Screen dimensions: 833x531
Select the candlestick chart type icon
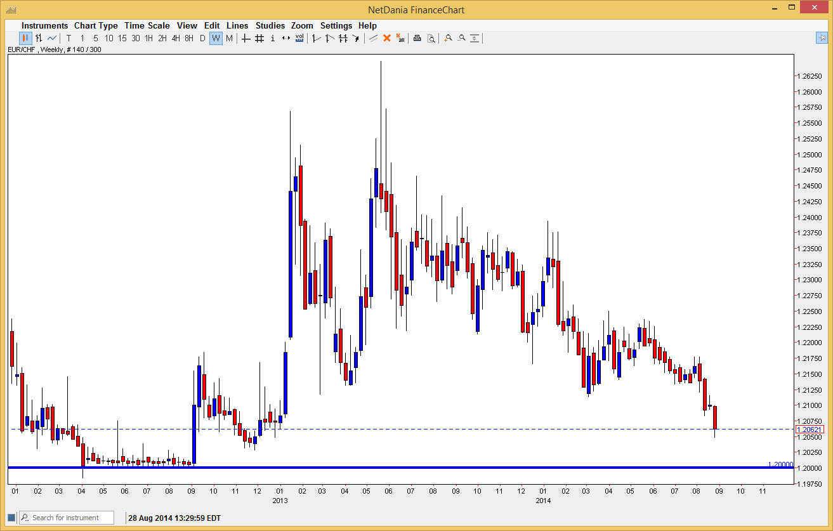(24, 38)
